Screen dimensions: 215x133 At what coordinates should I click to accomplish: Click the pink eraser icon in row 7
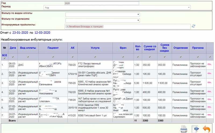pos(209,115)
